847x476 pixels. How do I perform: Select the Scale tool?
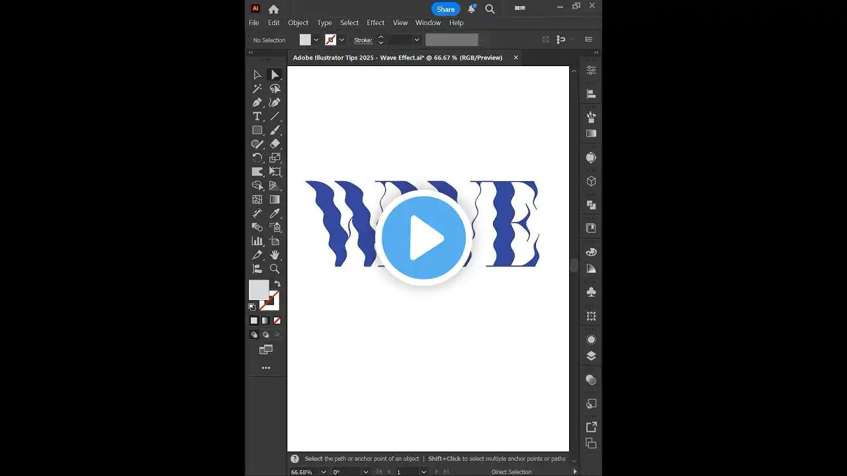point(275,158)
